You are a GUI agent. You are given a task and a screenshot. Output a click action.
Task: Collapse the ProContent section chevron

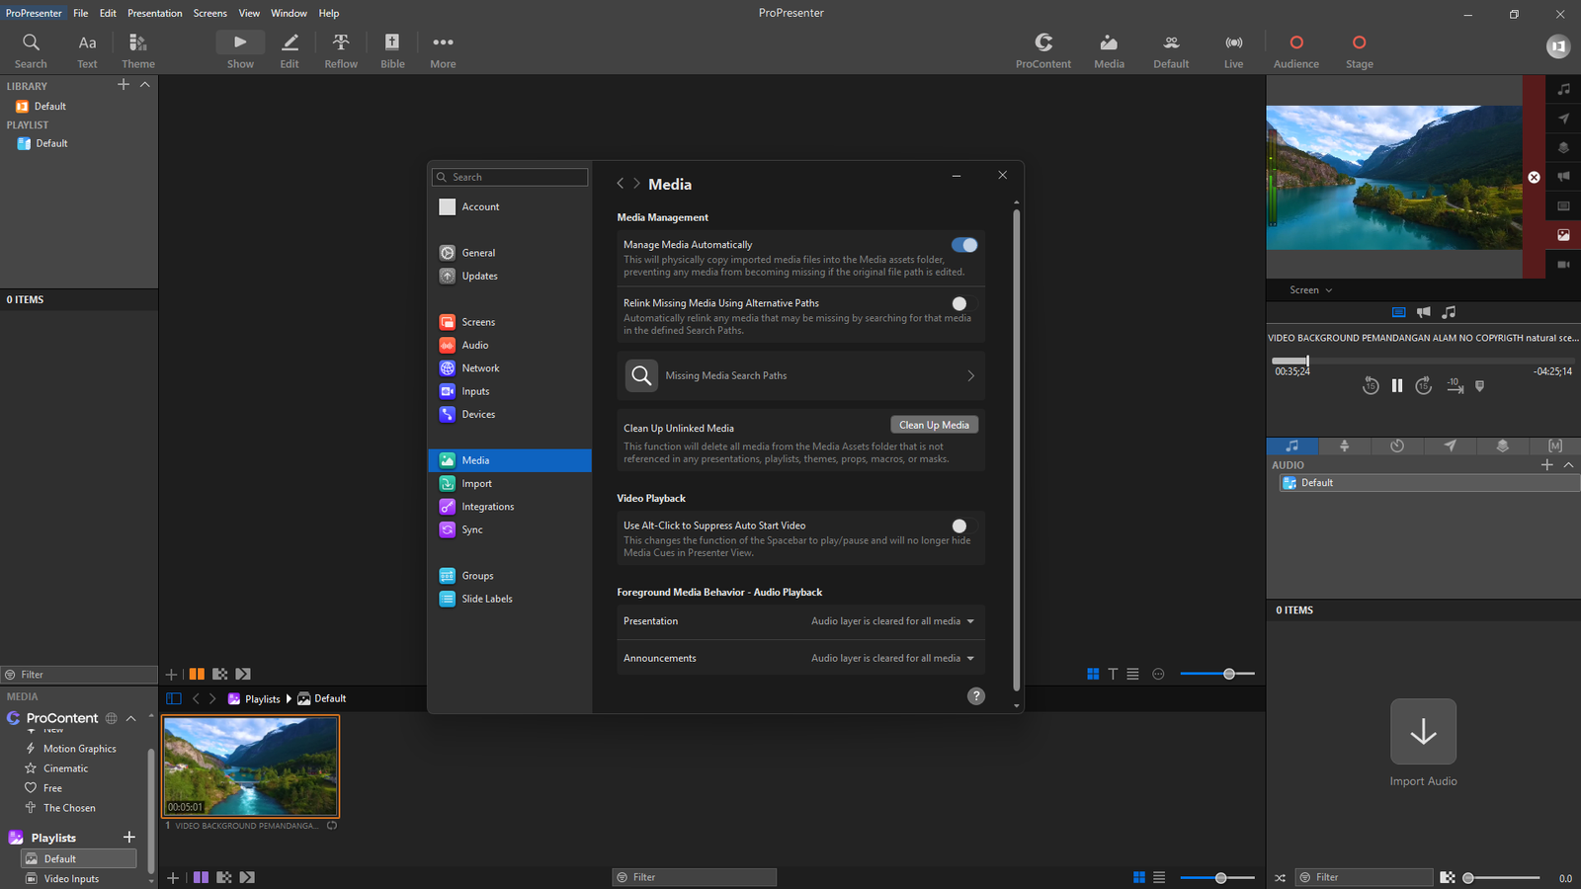pyautogui.click(x=130, y=718)
